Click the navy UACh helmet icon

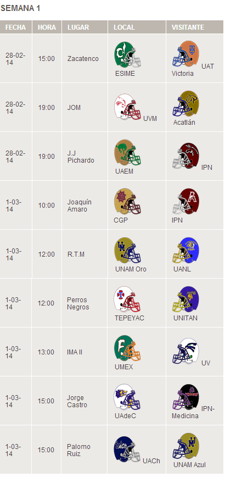point(128,450)
